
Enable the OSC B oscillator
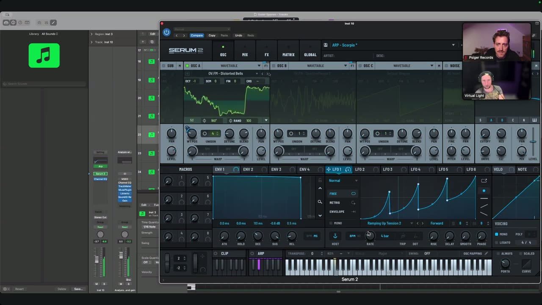[x=274, y=66]
